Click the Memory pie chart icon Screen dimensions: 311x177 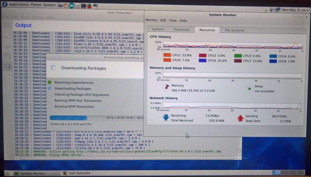[166, 88]
